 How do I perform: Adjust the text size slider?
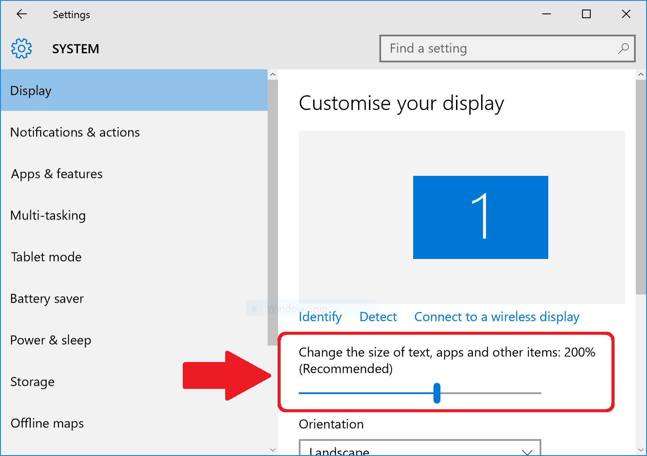pyautogui.click(x=437, y=393)
